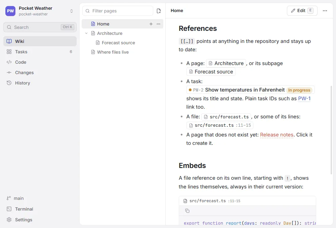Open the page actions ellipsis menu
336x228 pixels.
tap(325, 11)
